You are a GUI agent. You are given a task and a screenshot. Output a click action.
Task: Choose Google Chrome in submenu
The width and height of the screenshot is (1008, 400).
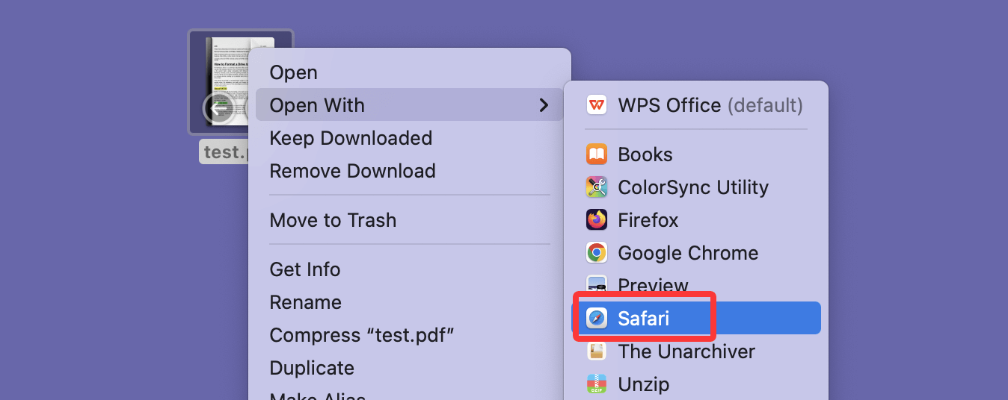pyautogui.click(x=696, y=253)
